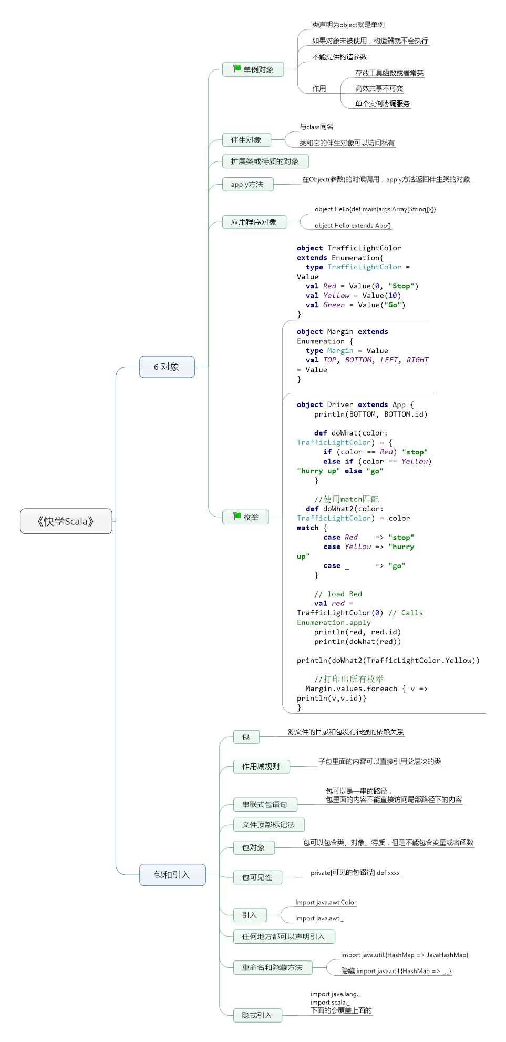Select the root node 《快学Scala》
Image resolution: width=506 pixels, height=1042 pixels.
(66, 521)
